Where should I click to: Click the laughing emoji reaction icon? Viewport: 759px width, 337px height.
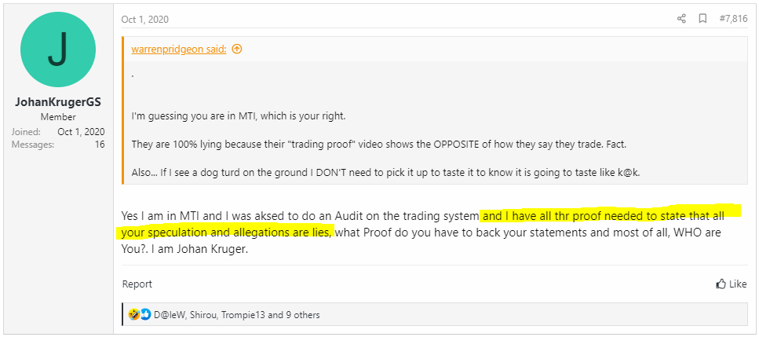pyautogui.click(x=134, y=315)
